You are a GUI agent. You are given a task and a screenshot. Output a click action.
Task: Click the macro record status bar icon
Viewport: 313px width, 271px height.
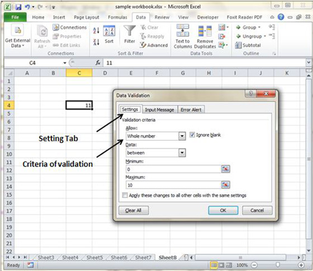tap(30, 265)
